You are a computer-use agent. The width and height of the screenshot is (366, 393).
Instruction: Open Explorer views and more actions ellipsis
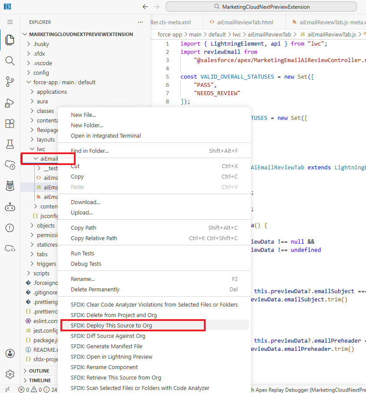[x=140, y=22]
